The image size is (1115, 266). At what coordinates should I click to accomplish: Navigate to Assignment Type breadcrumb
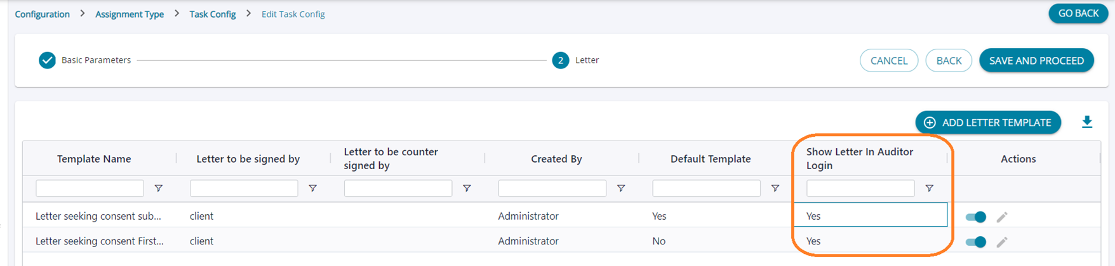pyautogui.click(x=130, y=14)
